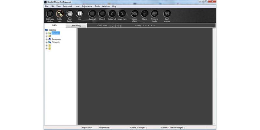Expand the Computer tree node
This screenshot has height=130, width=260.
46,39
